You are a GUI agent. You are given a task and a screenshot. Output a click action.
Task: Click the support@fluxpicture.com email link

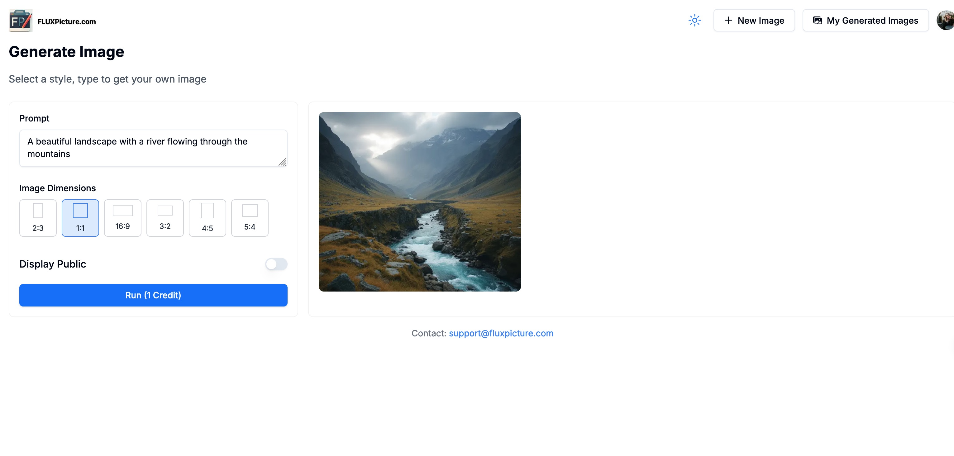(x=501, y=333)
